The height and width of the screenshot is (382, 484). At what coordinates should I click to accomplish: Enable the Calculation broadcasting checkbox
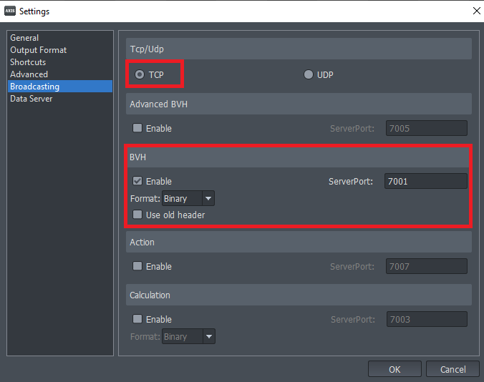coord(137,319)
